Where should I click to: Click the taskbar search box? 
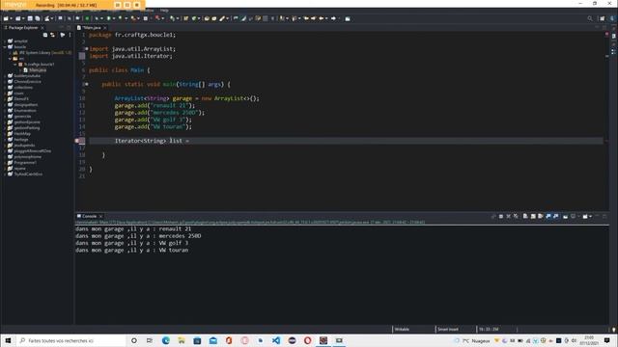click(70, 340)
